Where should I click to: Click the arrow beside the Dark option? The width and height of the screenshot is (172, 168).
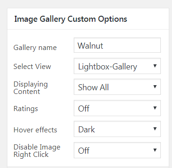coord(155,129)
